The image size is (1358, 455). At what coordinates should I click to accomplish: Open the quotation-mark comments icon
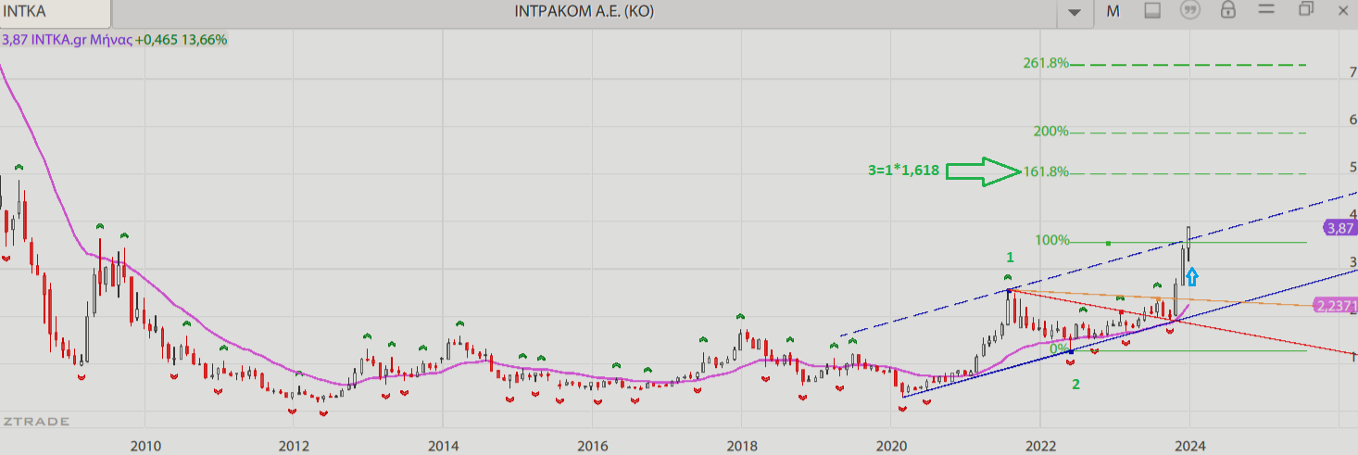click(1190, 11)
